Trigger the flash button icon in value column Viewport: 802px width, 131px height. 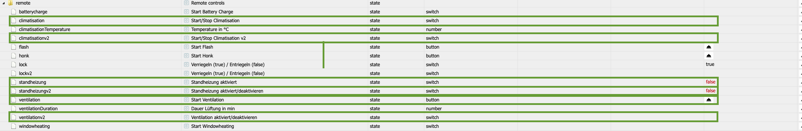708,47
